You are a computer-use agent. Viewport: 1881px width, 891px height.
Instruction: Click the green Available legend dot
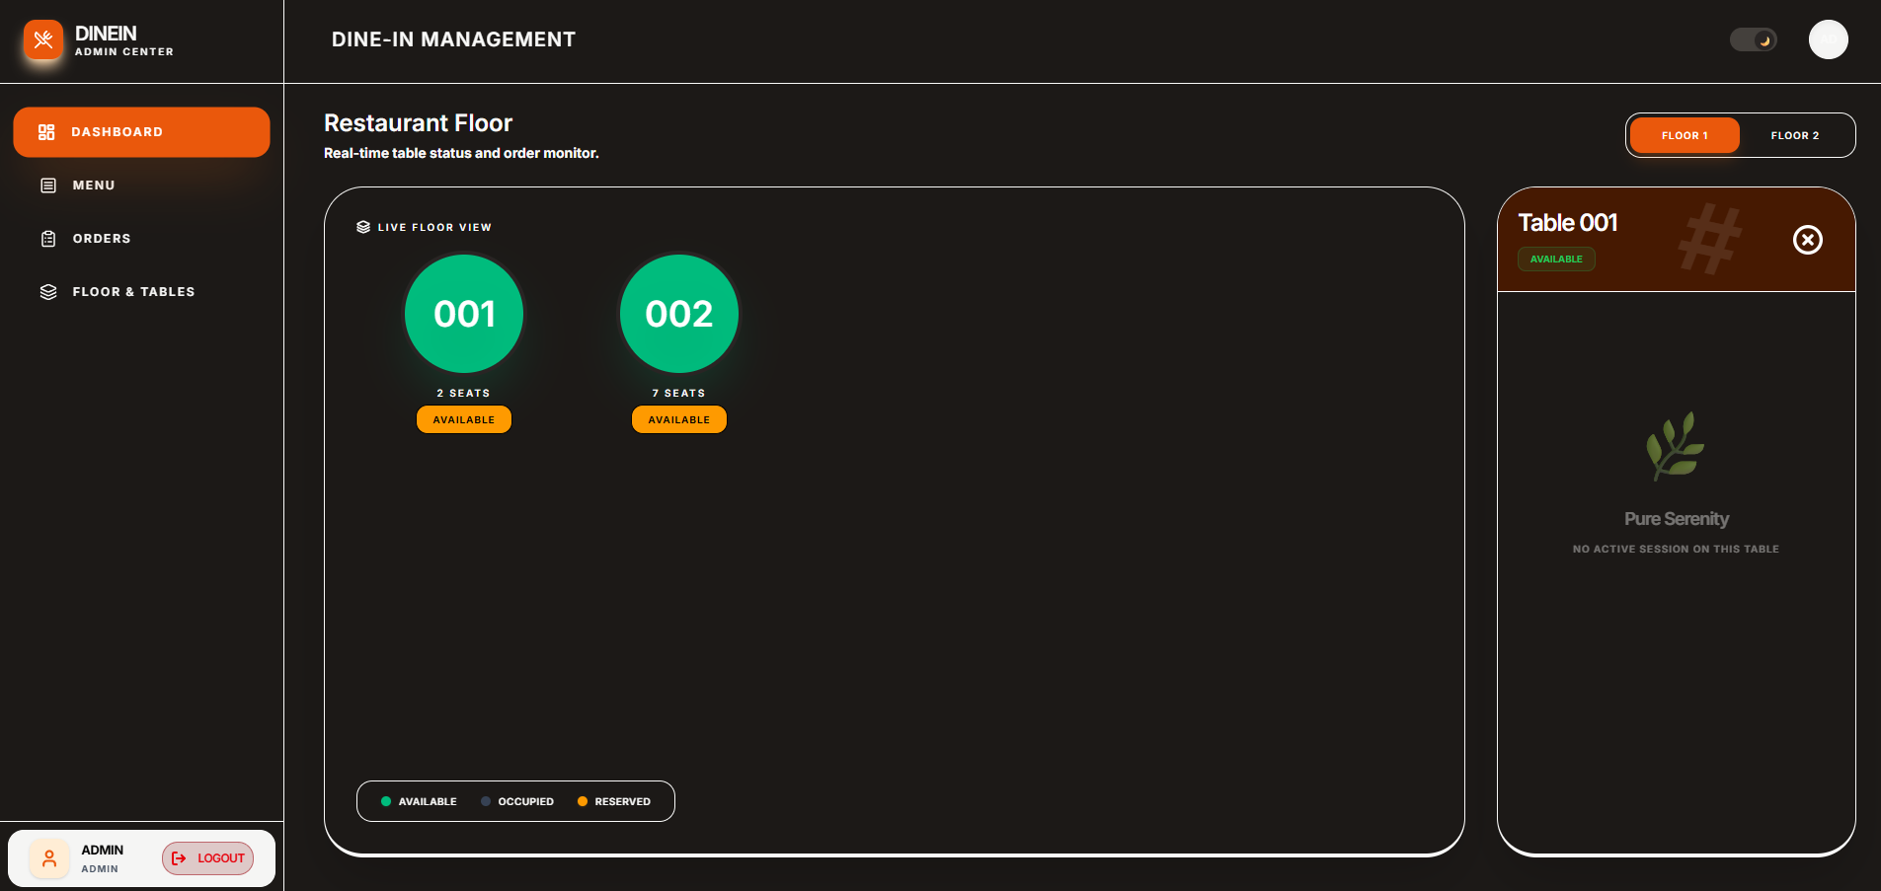click(x=386, y=801)
